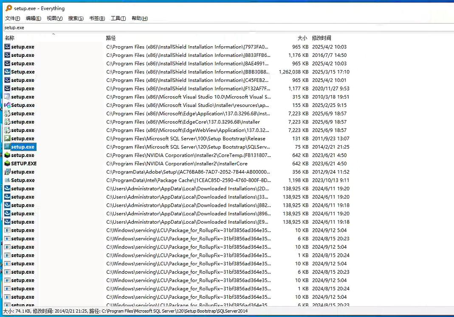Screen dimensions: 454x317
Task: Select the SETUP.EXE name in NVIDIA InstallerCore
Action: point(24,163)
